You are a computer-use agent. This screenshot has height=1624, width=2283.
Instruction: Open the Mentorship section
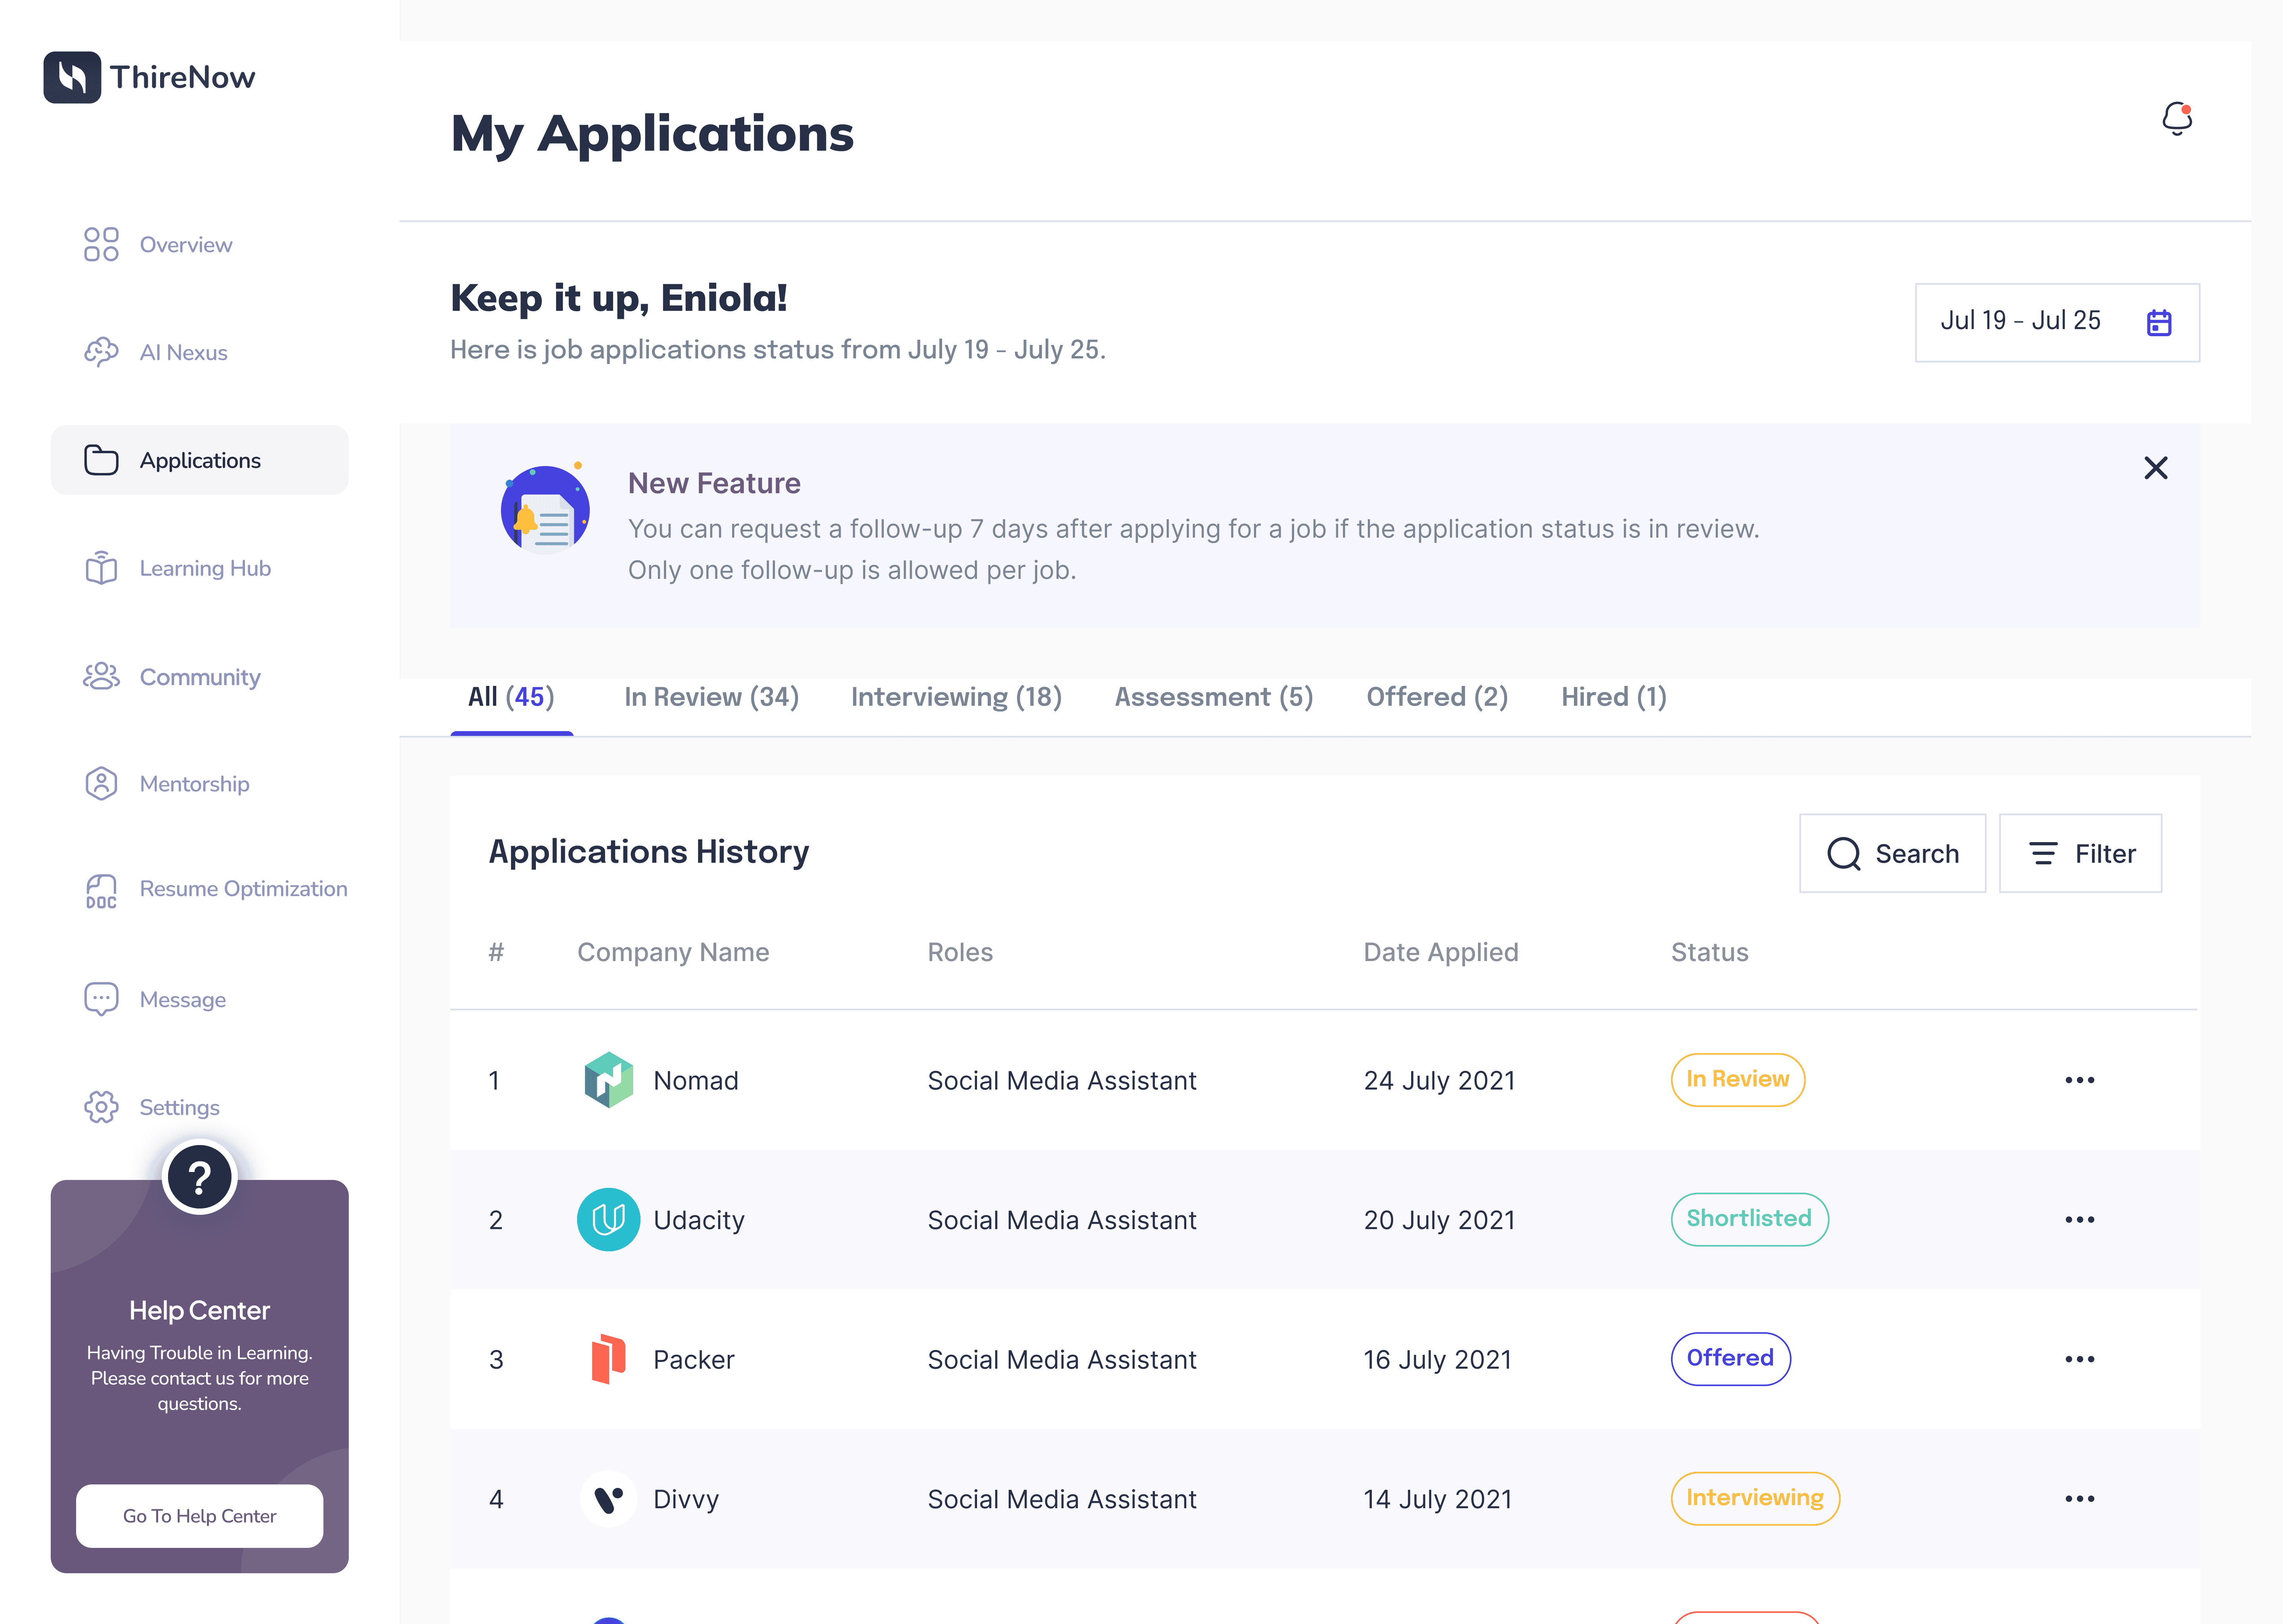pos(194,784)
